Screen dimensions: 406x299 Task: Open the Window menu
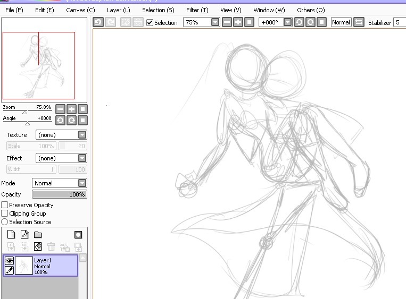pos(269,10)
